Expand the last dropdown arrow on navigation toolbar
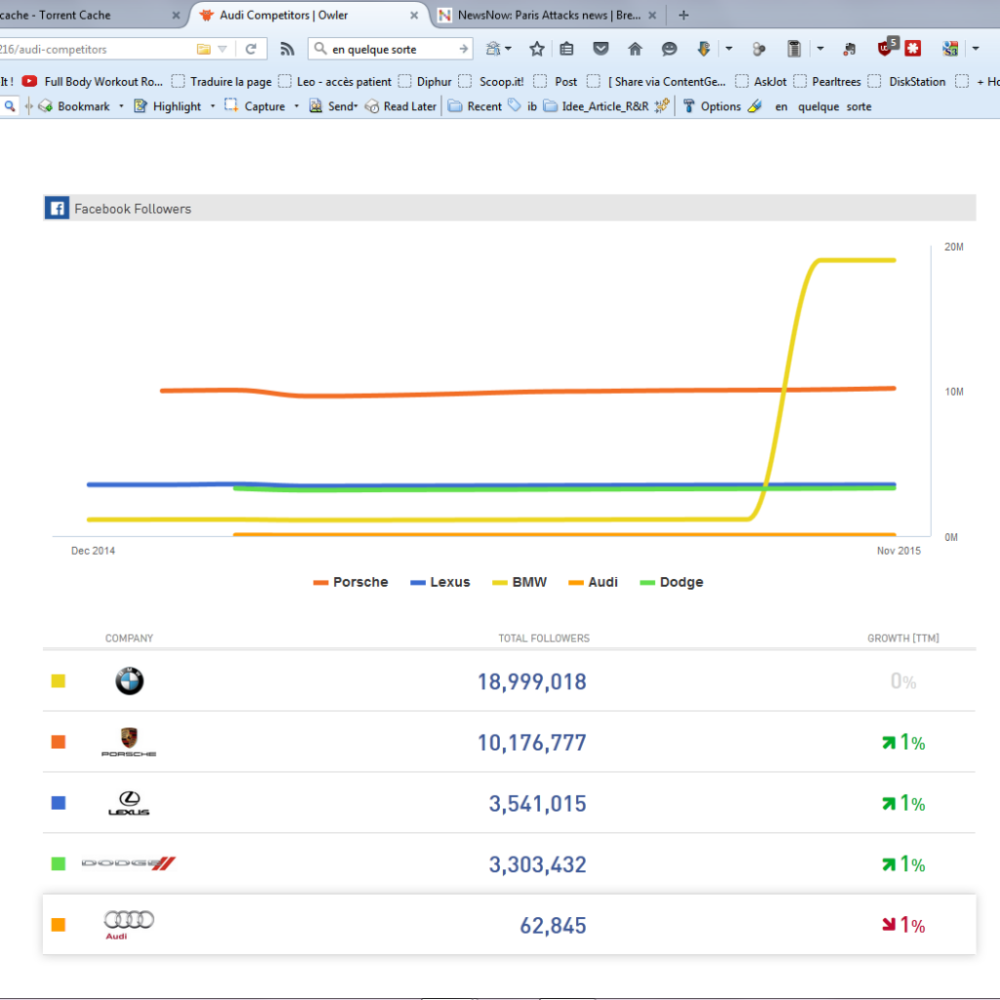Image resolution: width=1000 pixels, height=1000 pixels. click(976, 49)
